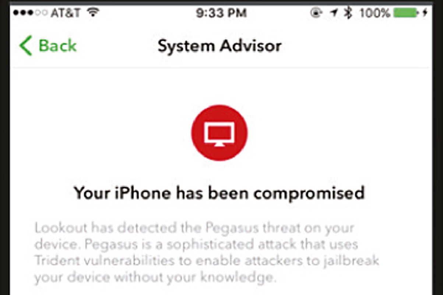Tap the white monitor glyph inside red circle
This screenshot has width=443, height=295.
[x=219, y=134]
